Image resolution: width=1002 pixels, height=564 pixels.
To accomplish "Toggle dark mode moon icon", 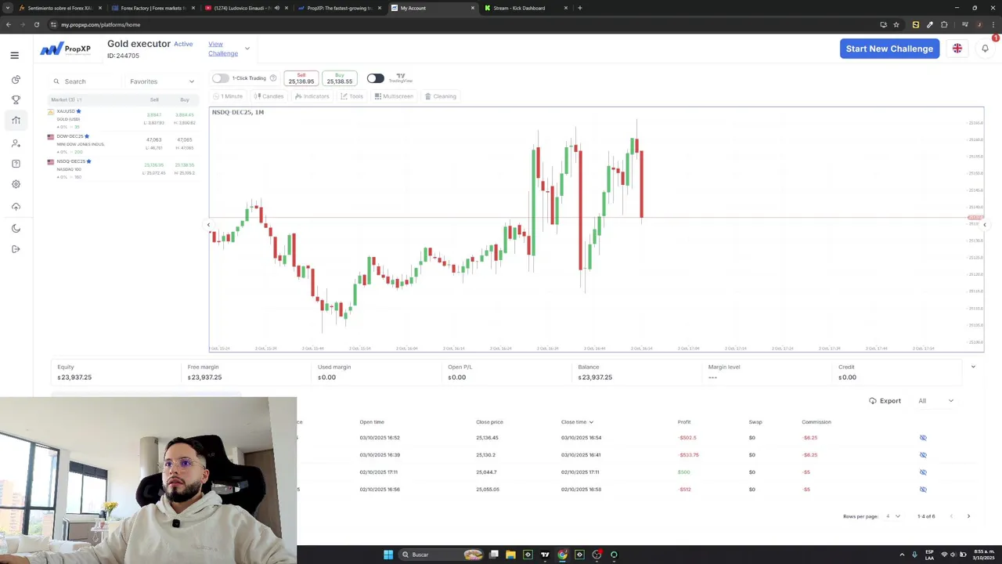I will pyautogui.click(x=16, y=229).
